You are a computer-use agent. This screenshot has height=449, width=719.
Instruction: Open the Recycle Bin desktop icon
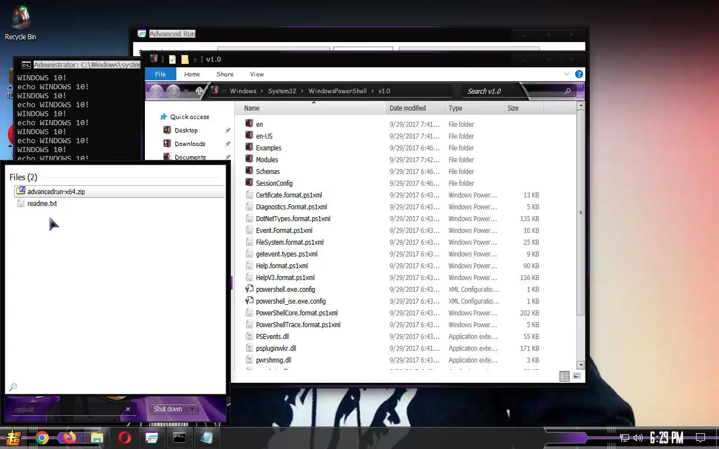click(20, 23)
